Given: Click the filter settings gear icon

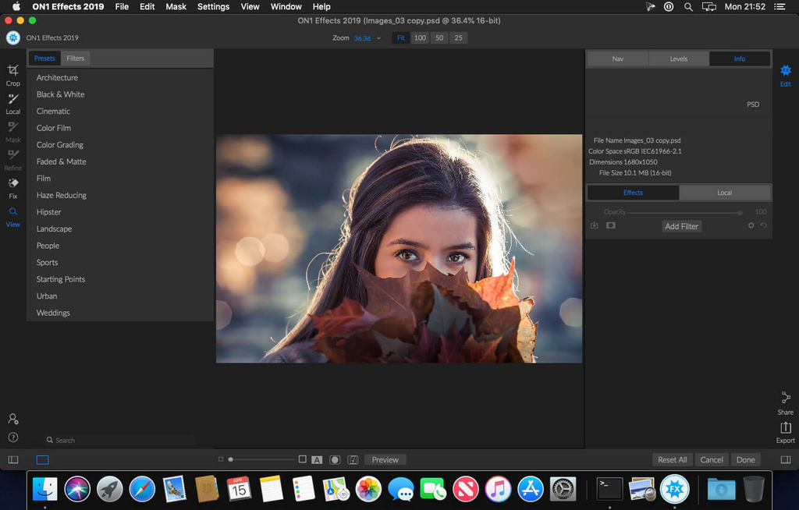Looking at the screenshot, I should tap(751, 225).
